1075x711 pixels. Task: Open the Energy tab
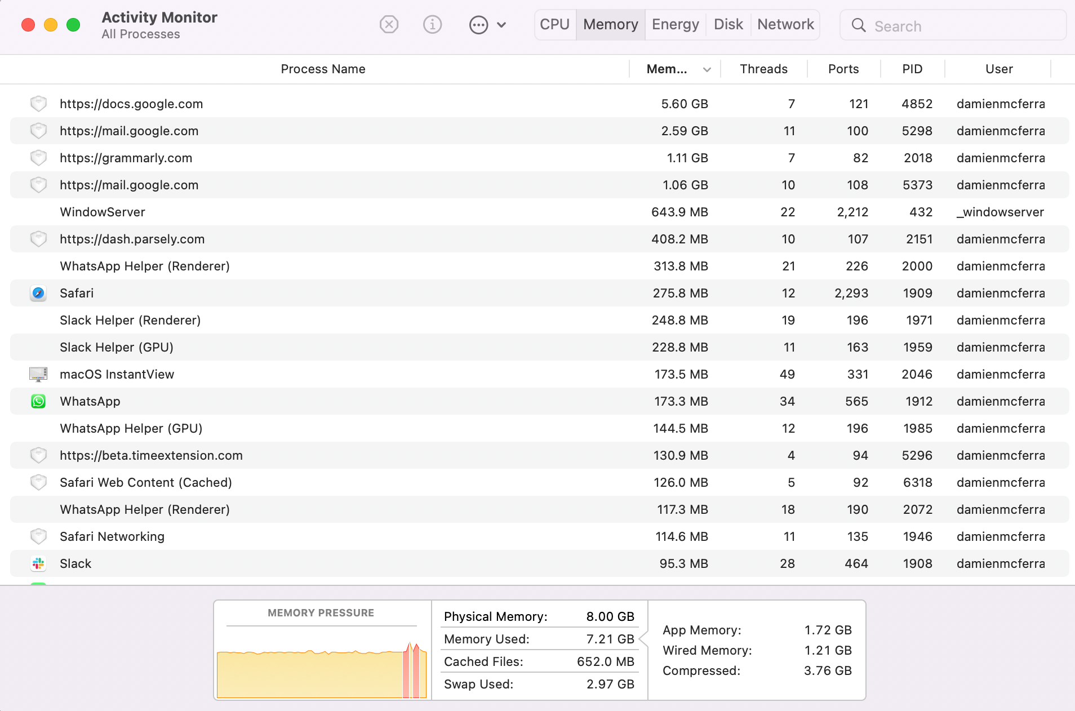[x=676, y=25]
